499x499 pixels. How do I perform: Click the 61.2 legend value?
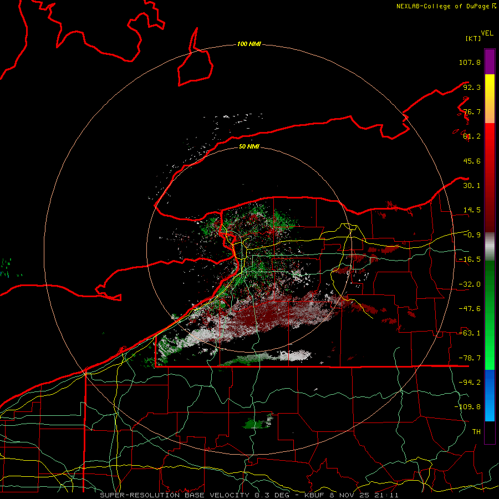click(472, 136)
